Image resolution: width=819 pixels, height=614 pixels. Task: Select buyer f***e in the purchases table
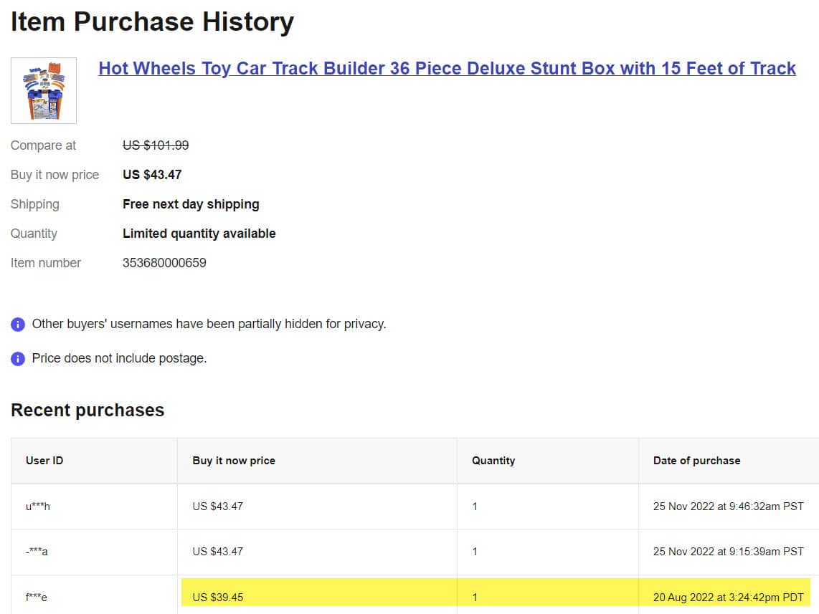pyautogui.click(x=37, y=598)
